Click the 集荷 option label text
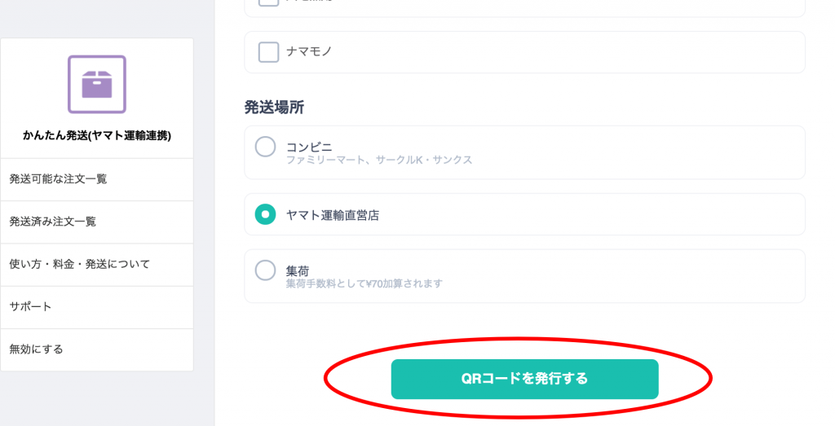Viewport: 835px width, 426px height. click(x=297, y=271)
